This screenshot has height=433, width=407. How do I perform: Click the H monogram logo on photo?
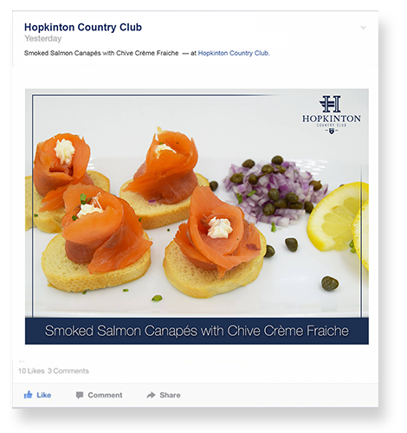[331, 104]
